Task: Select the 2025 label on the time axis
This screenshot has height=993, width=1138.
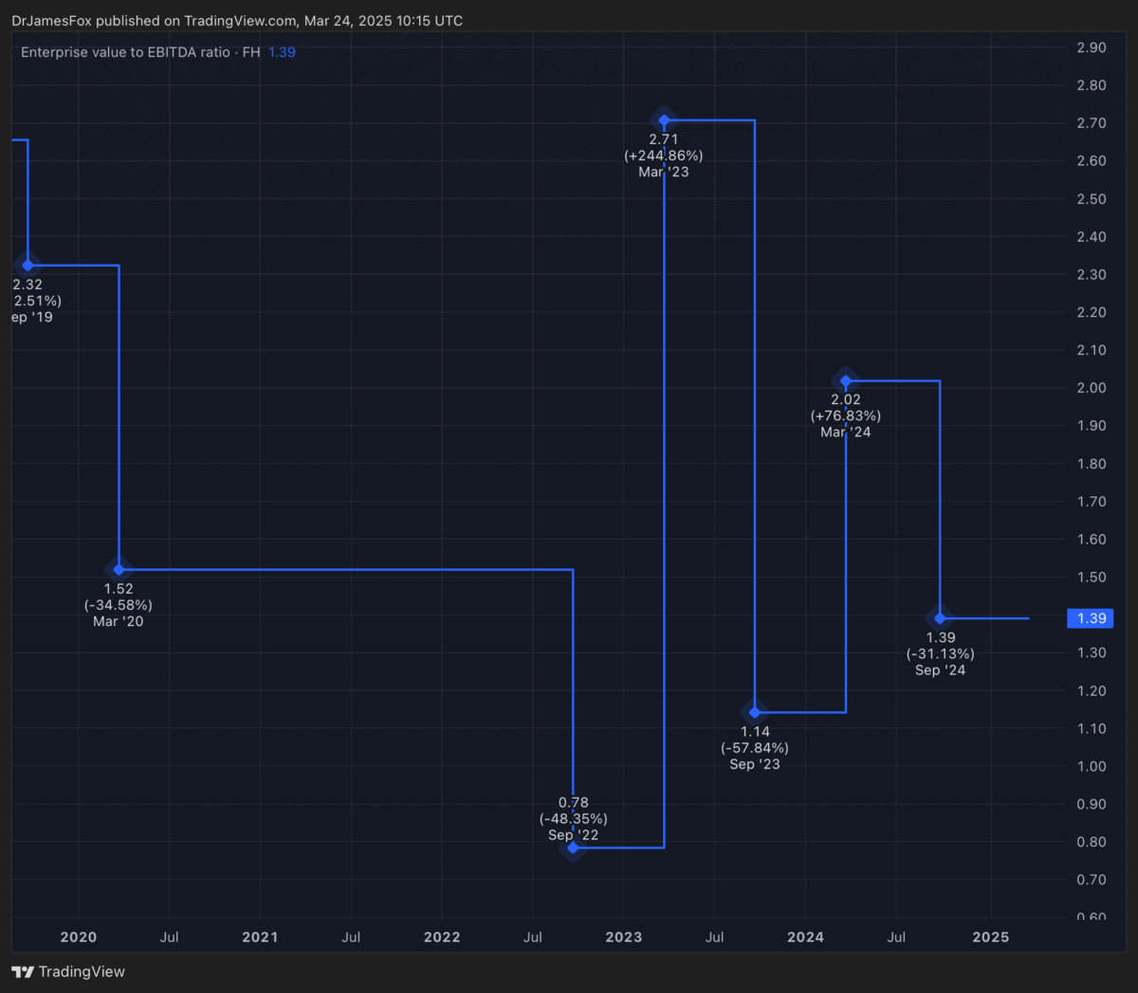Action: (991, 937)
